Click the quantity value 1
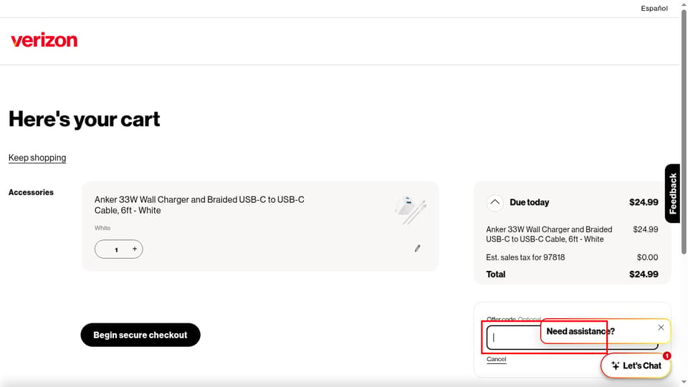This screenshot has width=688, height=387. pyautogui.click(x=116, y=249)
